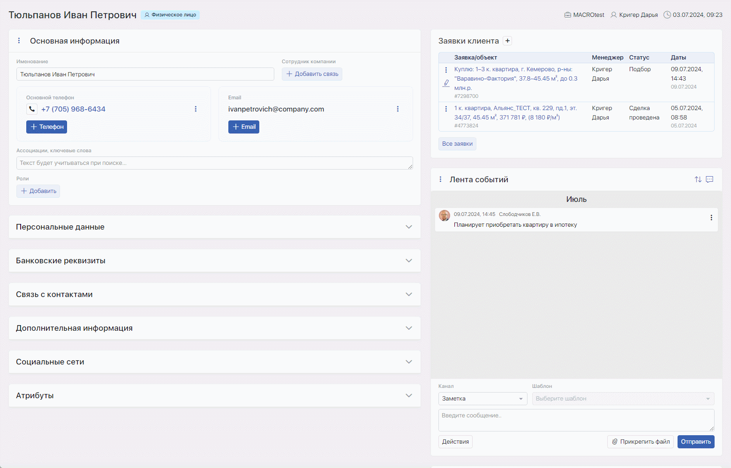Open the Действия menu button
The width and height of the screenshot is (731, 468).
coord(455,442)
